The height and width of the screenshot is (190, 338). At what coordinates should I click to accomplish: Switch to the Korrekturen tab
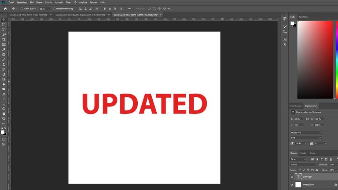tap(296, 106)
